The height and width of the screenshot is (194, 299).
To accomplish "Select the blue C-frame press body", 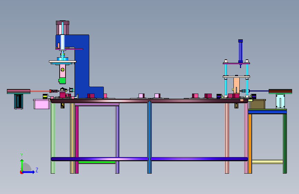I will pos(83,67).
